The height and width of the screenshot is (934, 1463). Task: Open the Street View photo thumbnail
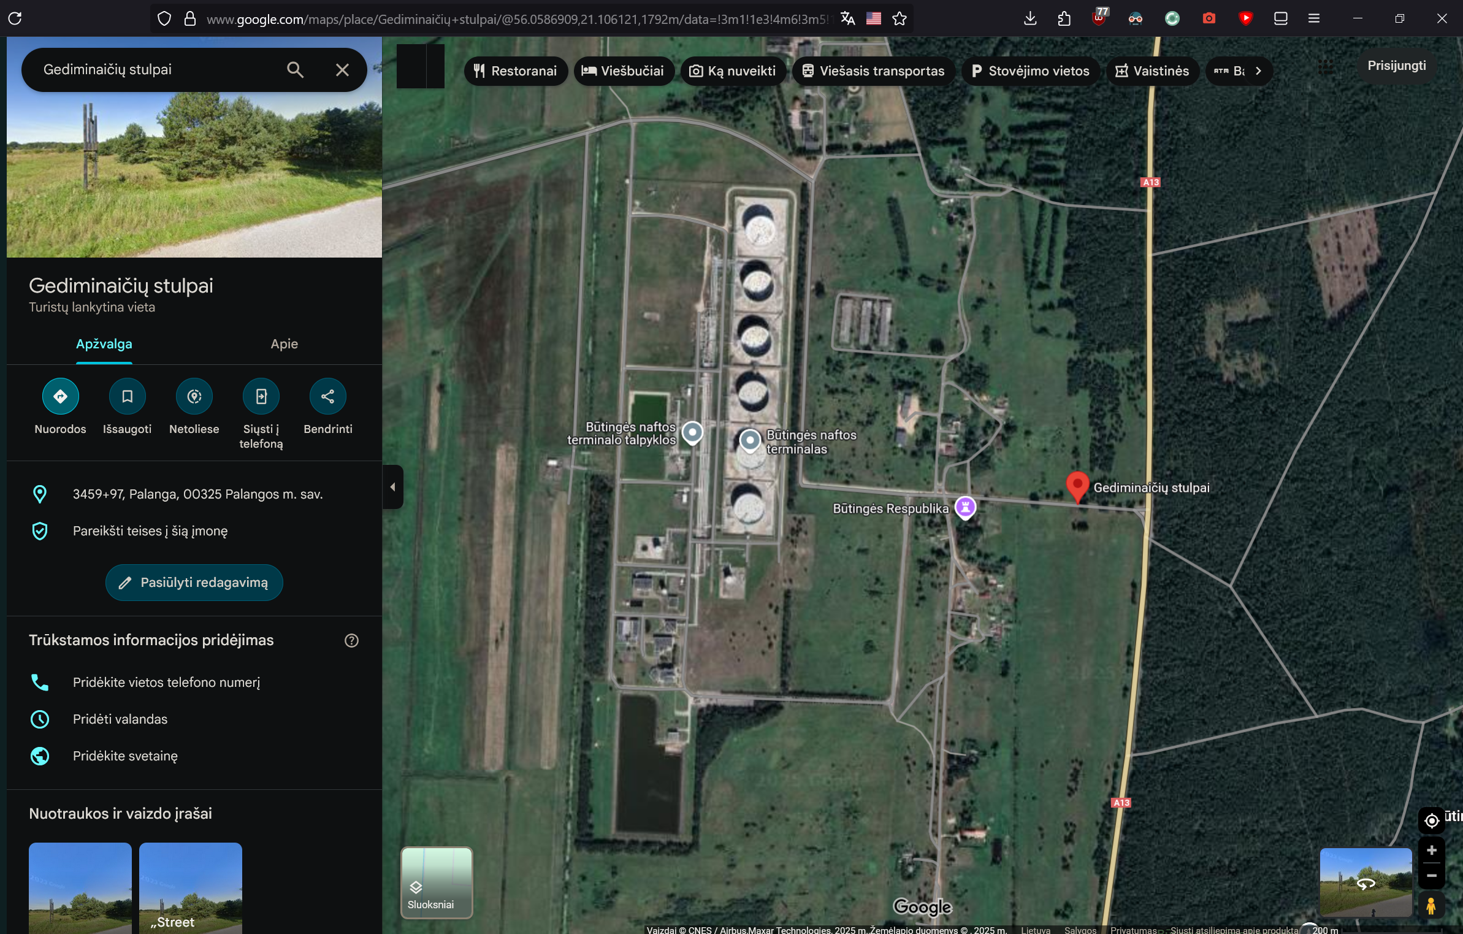coord(191,888)
